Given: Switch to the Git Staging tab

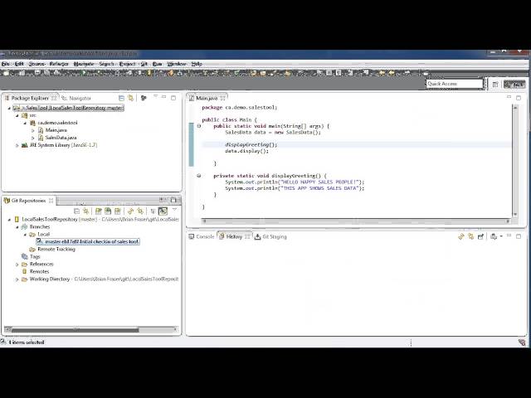Looking at the screenshot, I should pos(271,236).
